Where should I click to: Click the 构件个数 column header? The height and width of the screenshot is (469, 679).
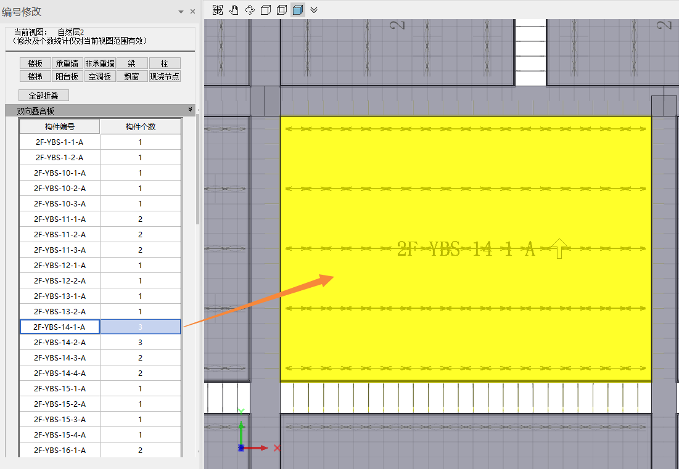click(141, 127)
